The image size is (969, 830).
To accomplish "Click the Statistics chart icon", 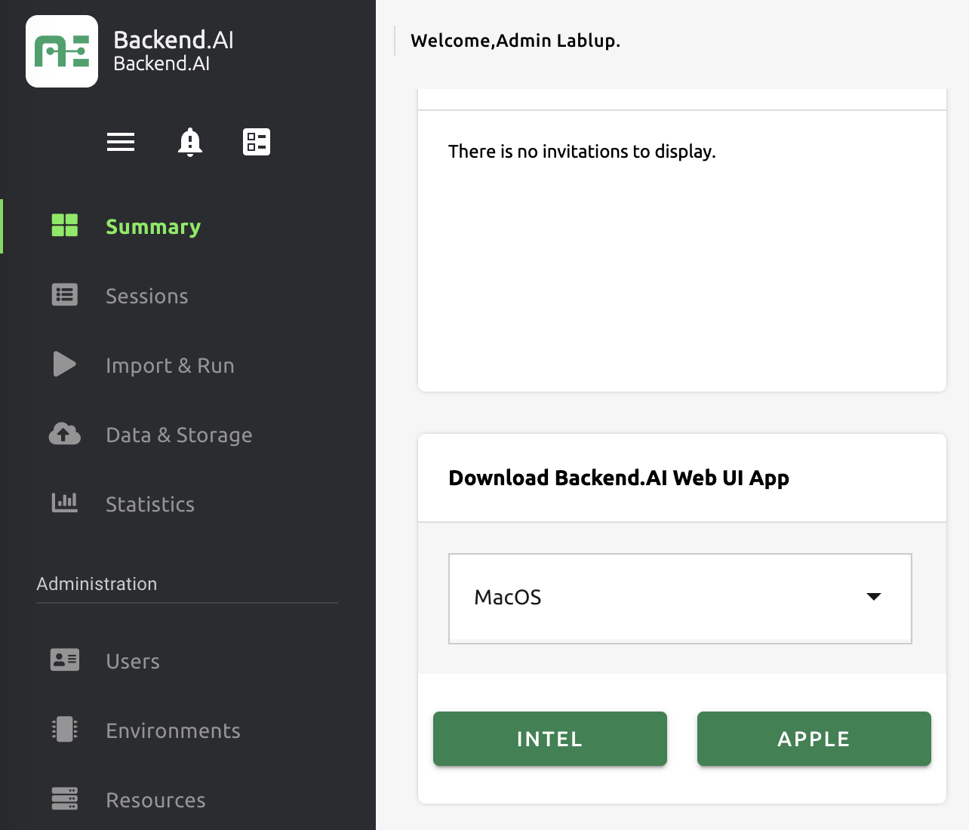I will (x=65, y=503).
